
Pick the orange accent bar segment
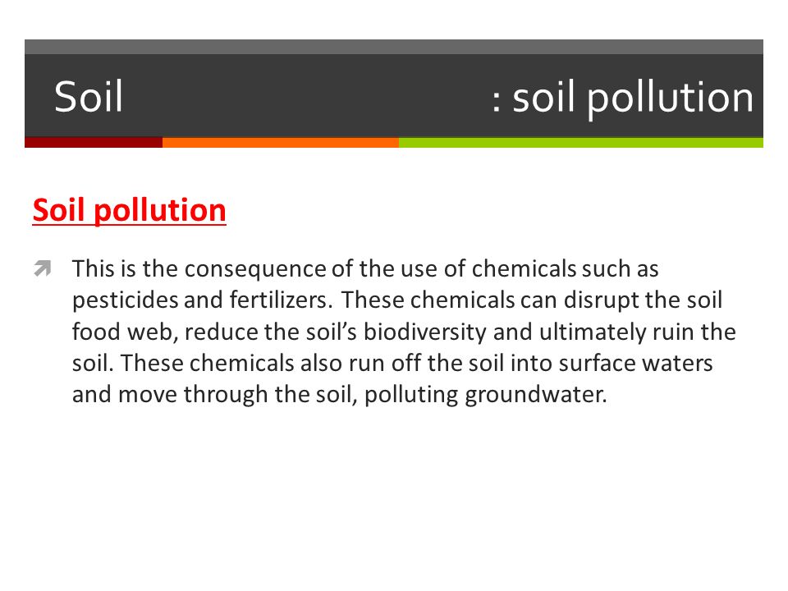pos(281,143)
